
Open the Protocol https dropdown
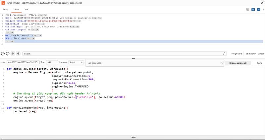tap(76, 62)
